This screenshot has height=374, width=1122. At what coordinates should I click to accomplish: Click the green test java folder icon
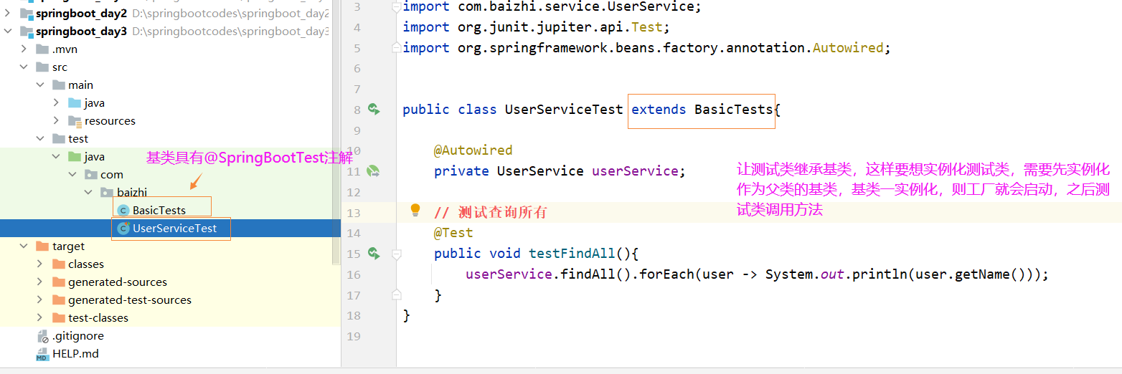(x=75, y=156)
